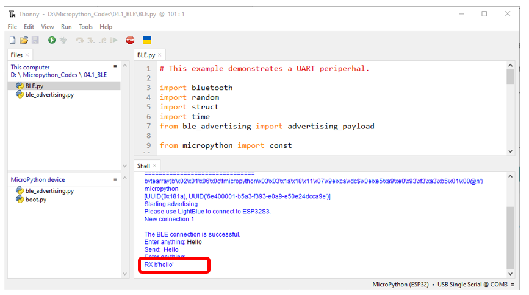Stop the backend with red STOP icon
Screen dimensions: 529x295
[x=130, y=40]
